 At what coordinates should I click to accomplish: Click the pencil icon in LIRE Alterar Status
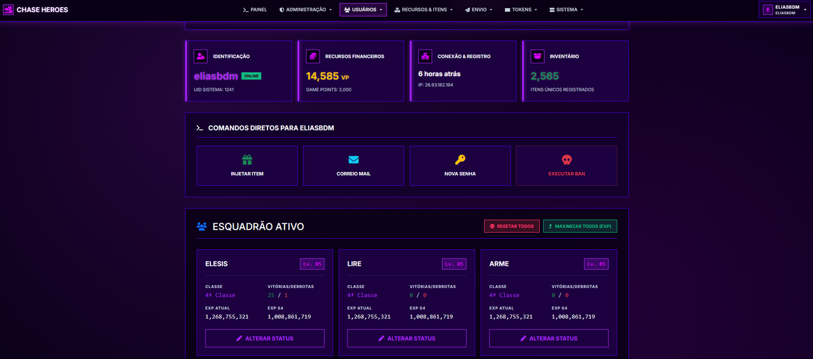coord(382,338)
